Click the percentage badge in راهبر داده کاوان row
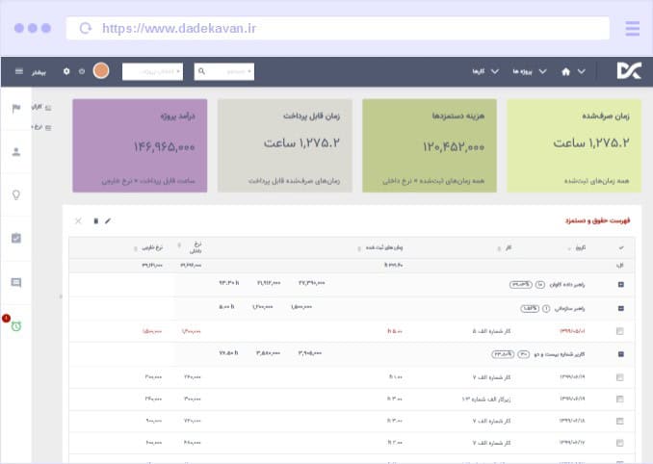Viewport: 653px width, 464px height. [x=520, y=285]
